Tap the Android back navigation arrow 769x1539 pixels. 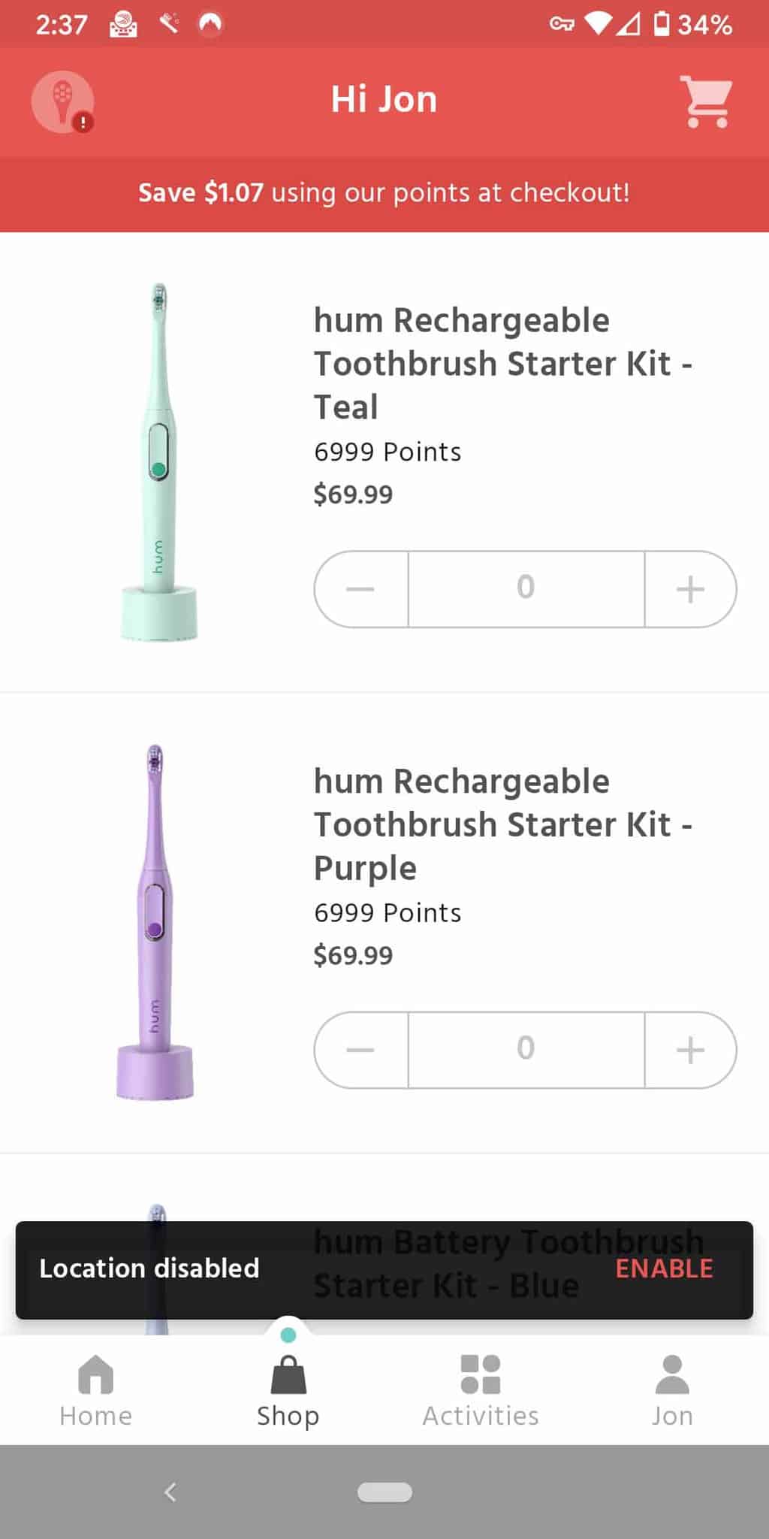[170, 1492]
